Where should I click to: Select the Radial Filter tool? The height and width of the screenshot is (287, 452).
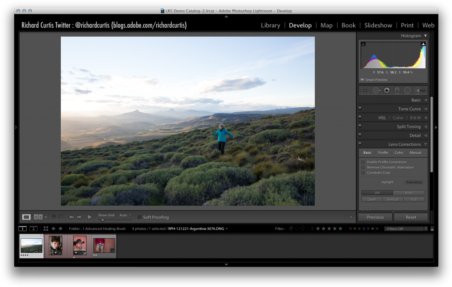click(407, 90)
